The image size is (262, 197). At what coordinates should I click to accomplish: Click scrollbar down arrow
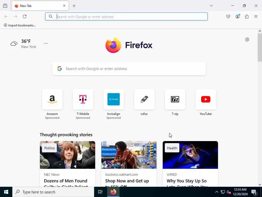tap(260, 185)
